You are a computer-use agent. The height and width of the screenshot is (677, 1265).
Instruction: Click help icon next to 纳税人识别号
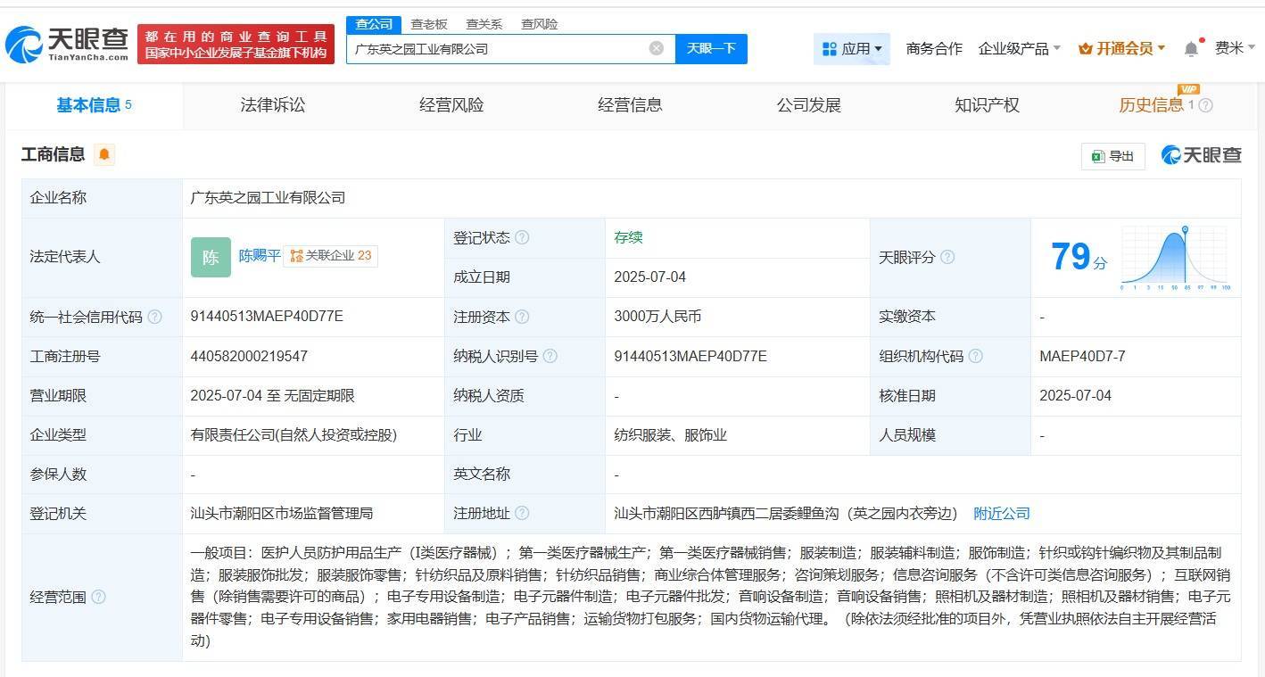point(550,356)
